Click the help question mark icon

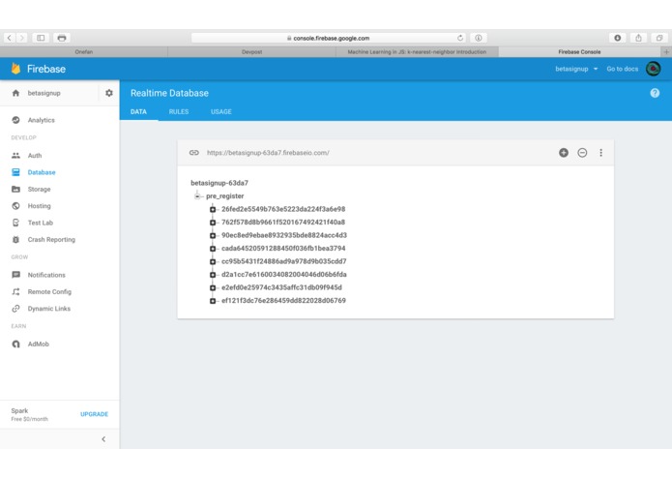pos(655,93)
